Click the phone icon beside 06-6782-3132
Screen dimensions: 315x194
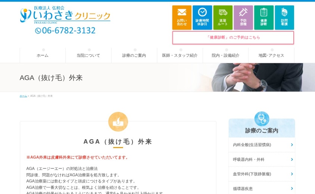point(38,31)
